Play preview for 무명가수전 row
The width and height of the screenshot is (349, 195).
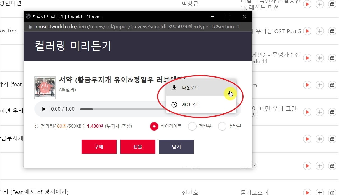click(308, 58)
